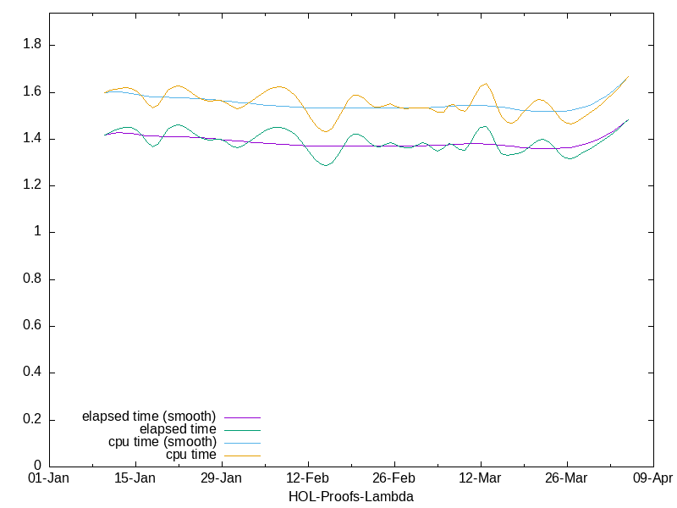The width and height of the screenshot is (677, 508).
Task: Click the 12-Feb date tick label
Action: coord(308,478)
